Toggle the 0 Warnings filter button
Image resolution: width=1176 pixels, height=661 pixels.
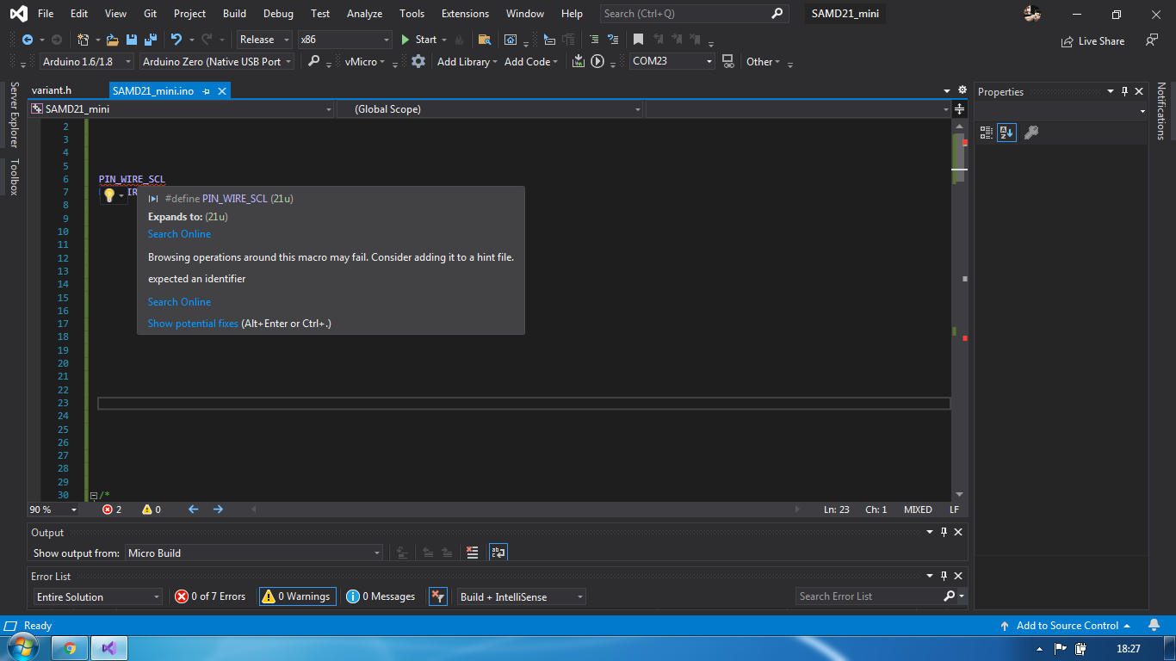coord(296,596)
